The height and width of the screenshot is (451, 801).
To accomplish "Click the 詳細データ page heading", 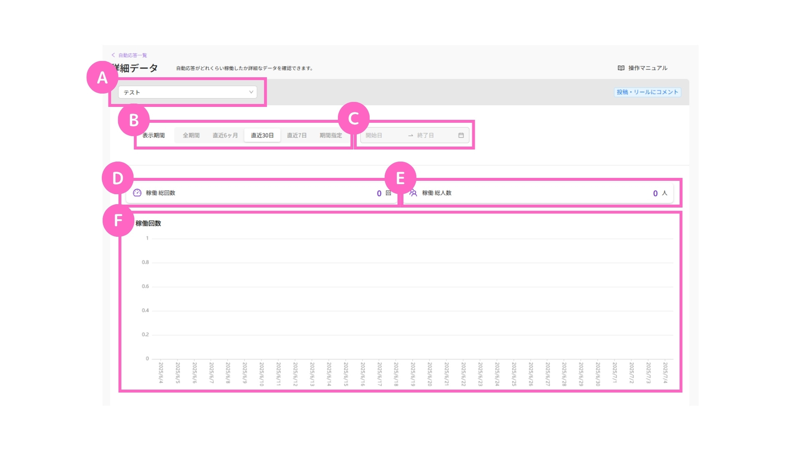I will pyautogui.click(x=135, y=68).
